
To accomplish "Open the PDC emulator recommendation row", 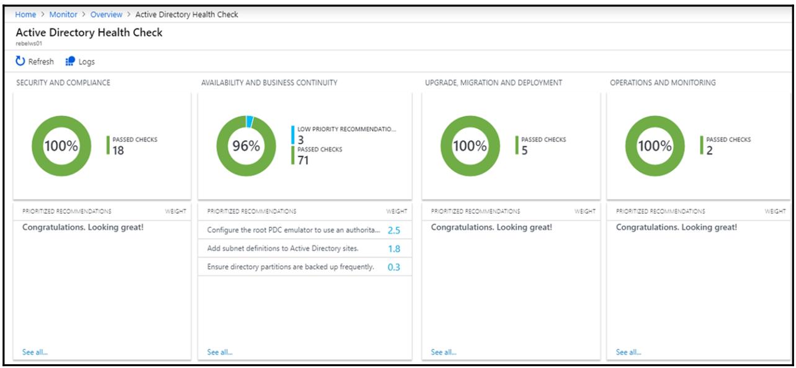I will (x=293, y=230).
